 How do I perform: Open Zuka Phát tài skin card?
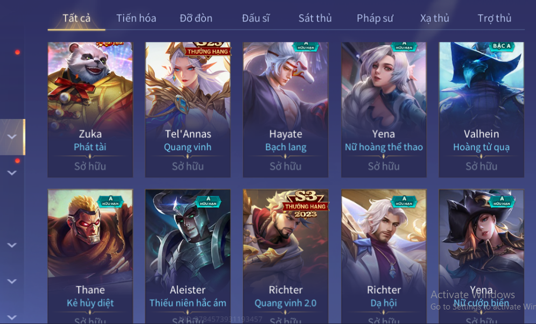[x=90, y=109]
